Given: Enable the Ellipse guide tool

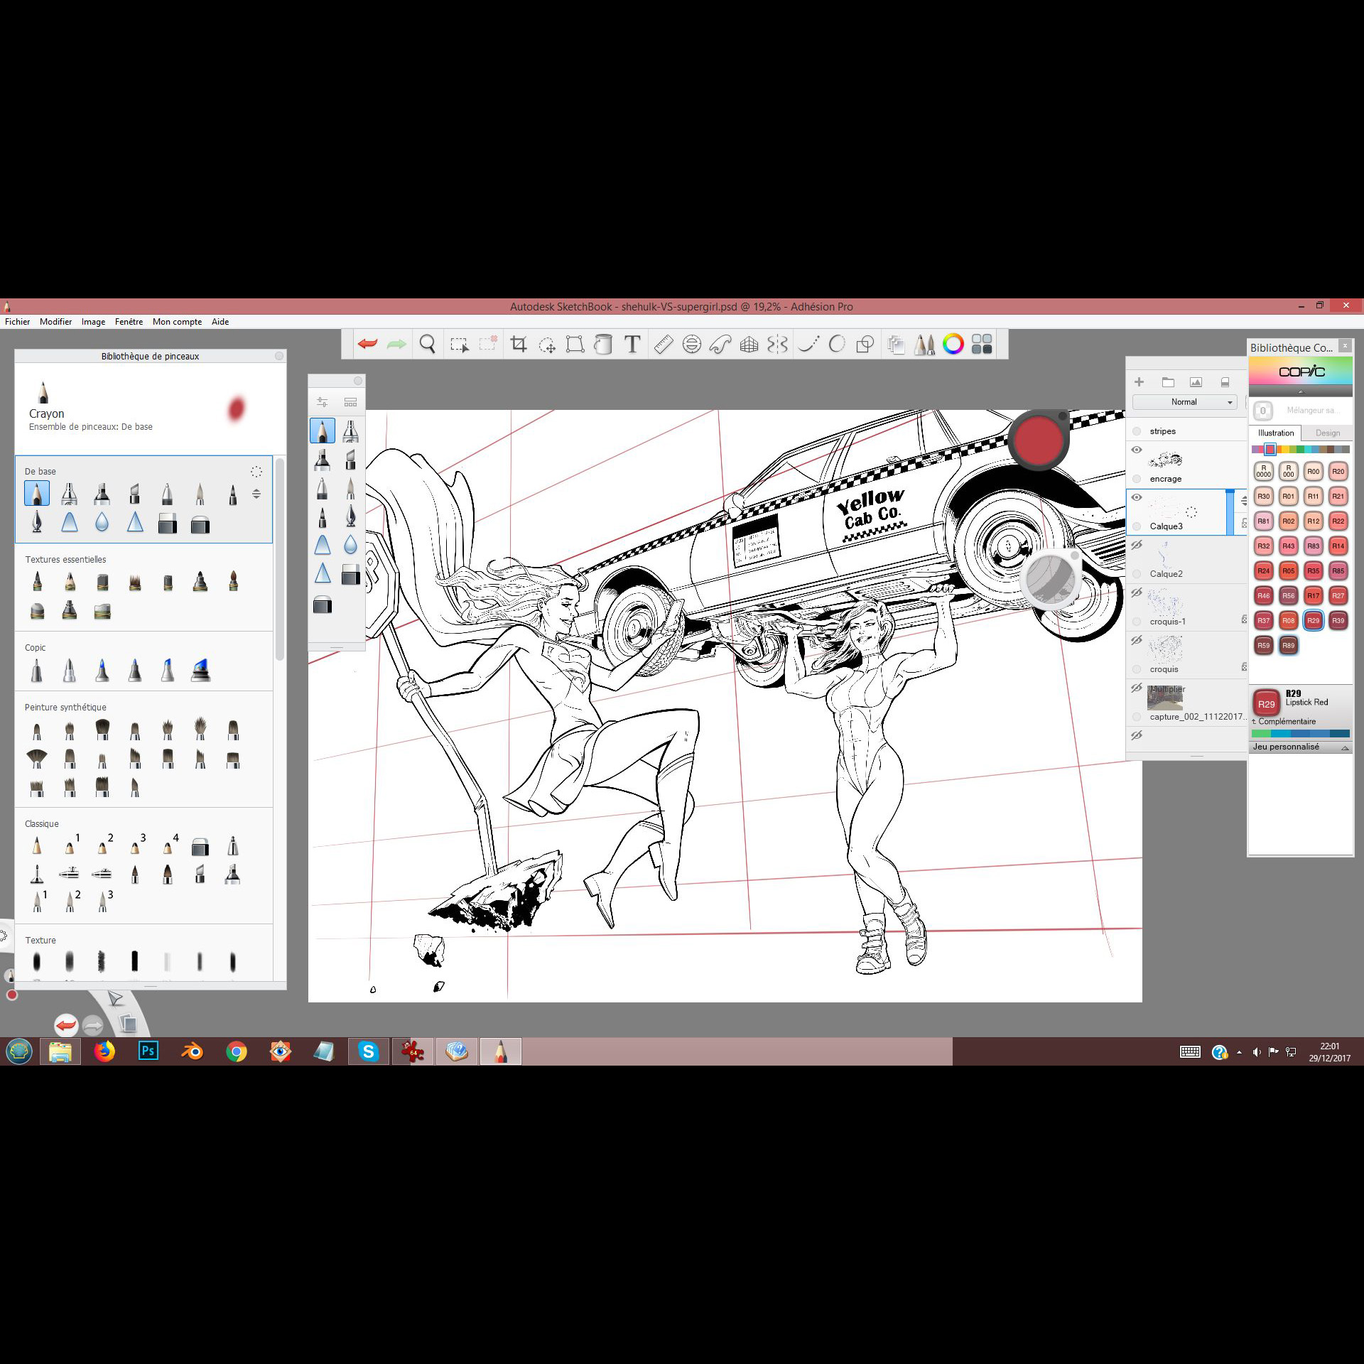Looking at the screenshot, I should tap(691, 345).
